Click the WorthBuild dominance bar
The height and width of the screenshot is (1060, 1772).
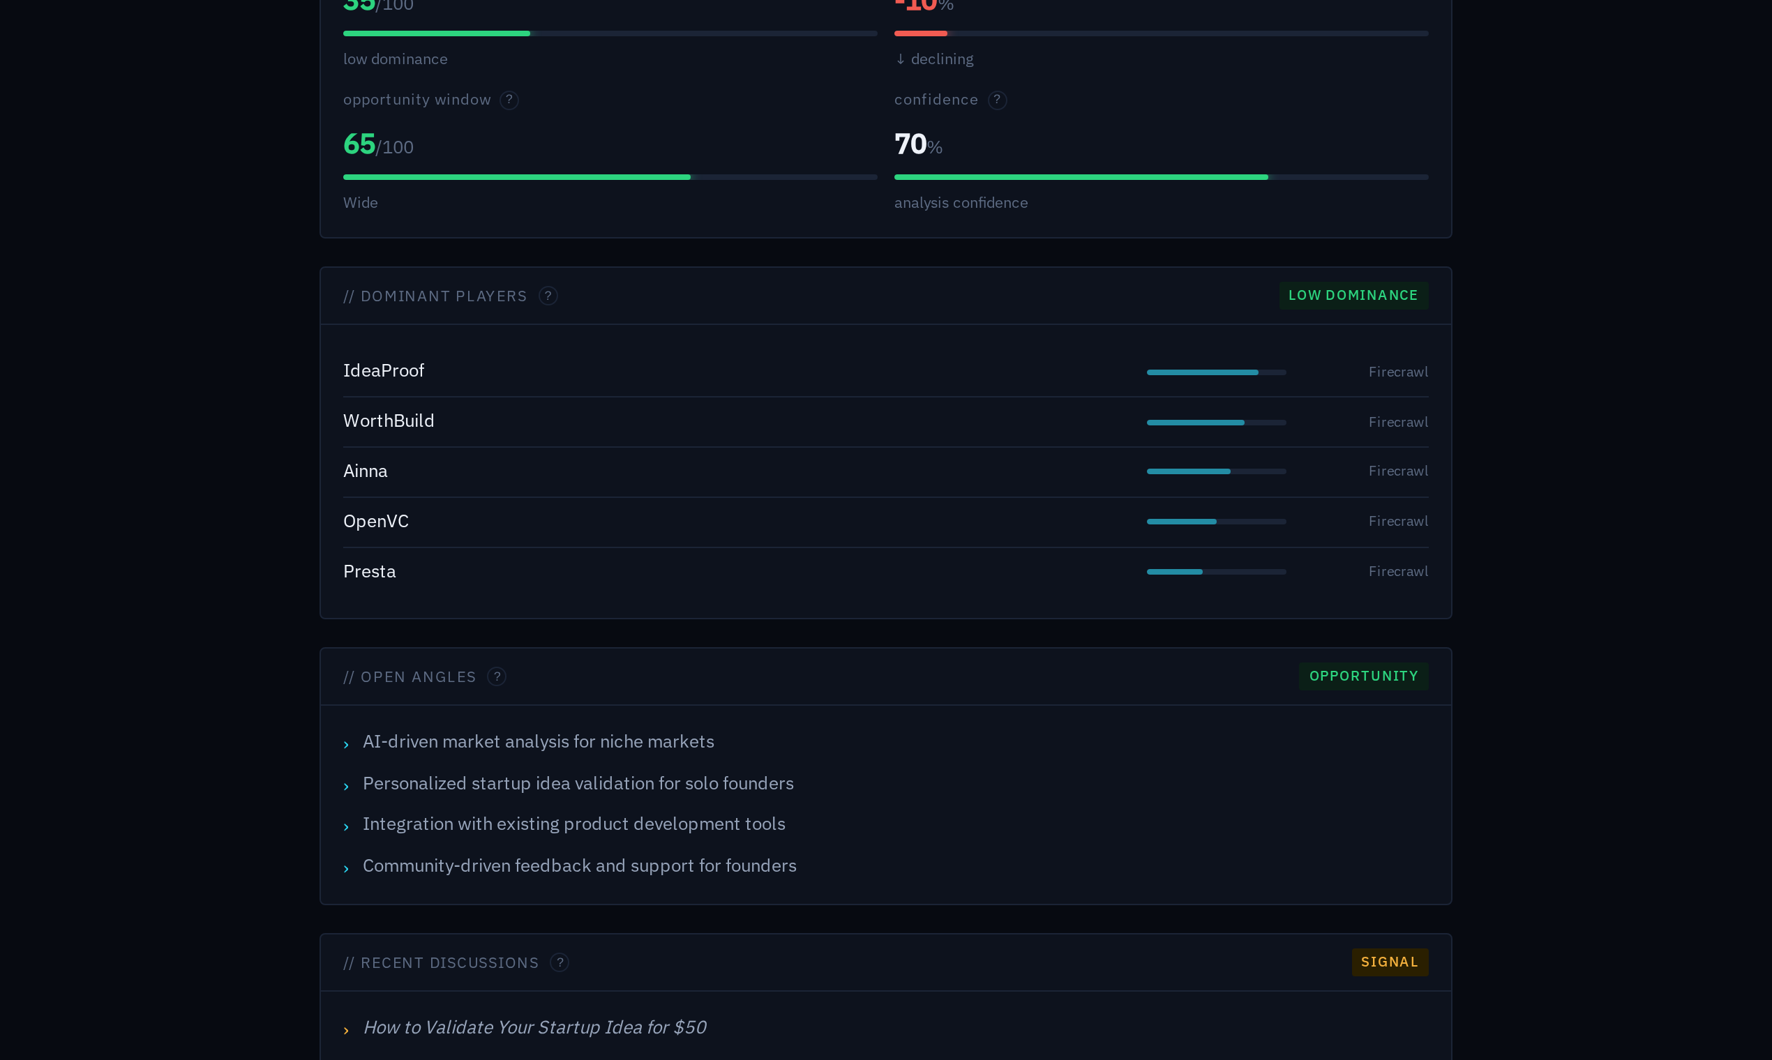[1216, 422]
